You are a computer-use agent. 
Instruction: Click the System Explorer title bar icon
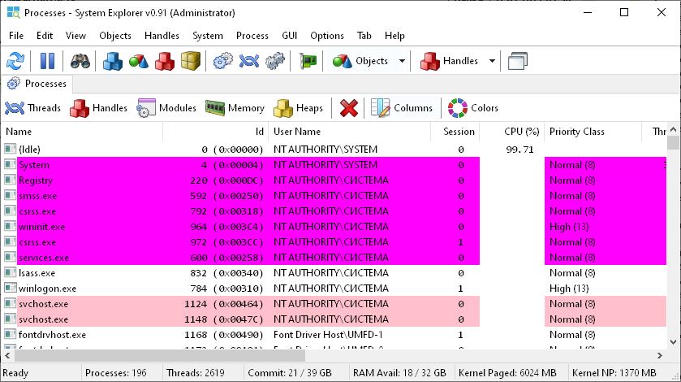tap(14, 13)
